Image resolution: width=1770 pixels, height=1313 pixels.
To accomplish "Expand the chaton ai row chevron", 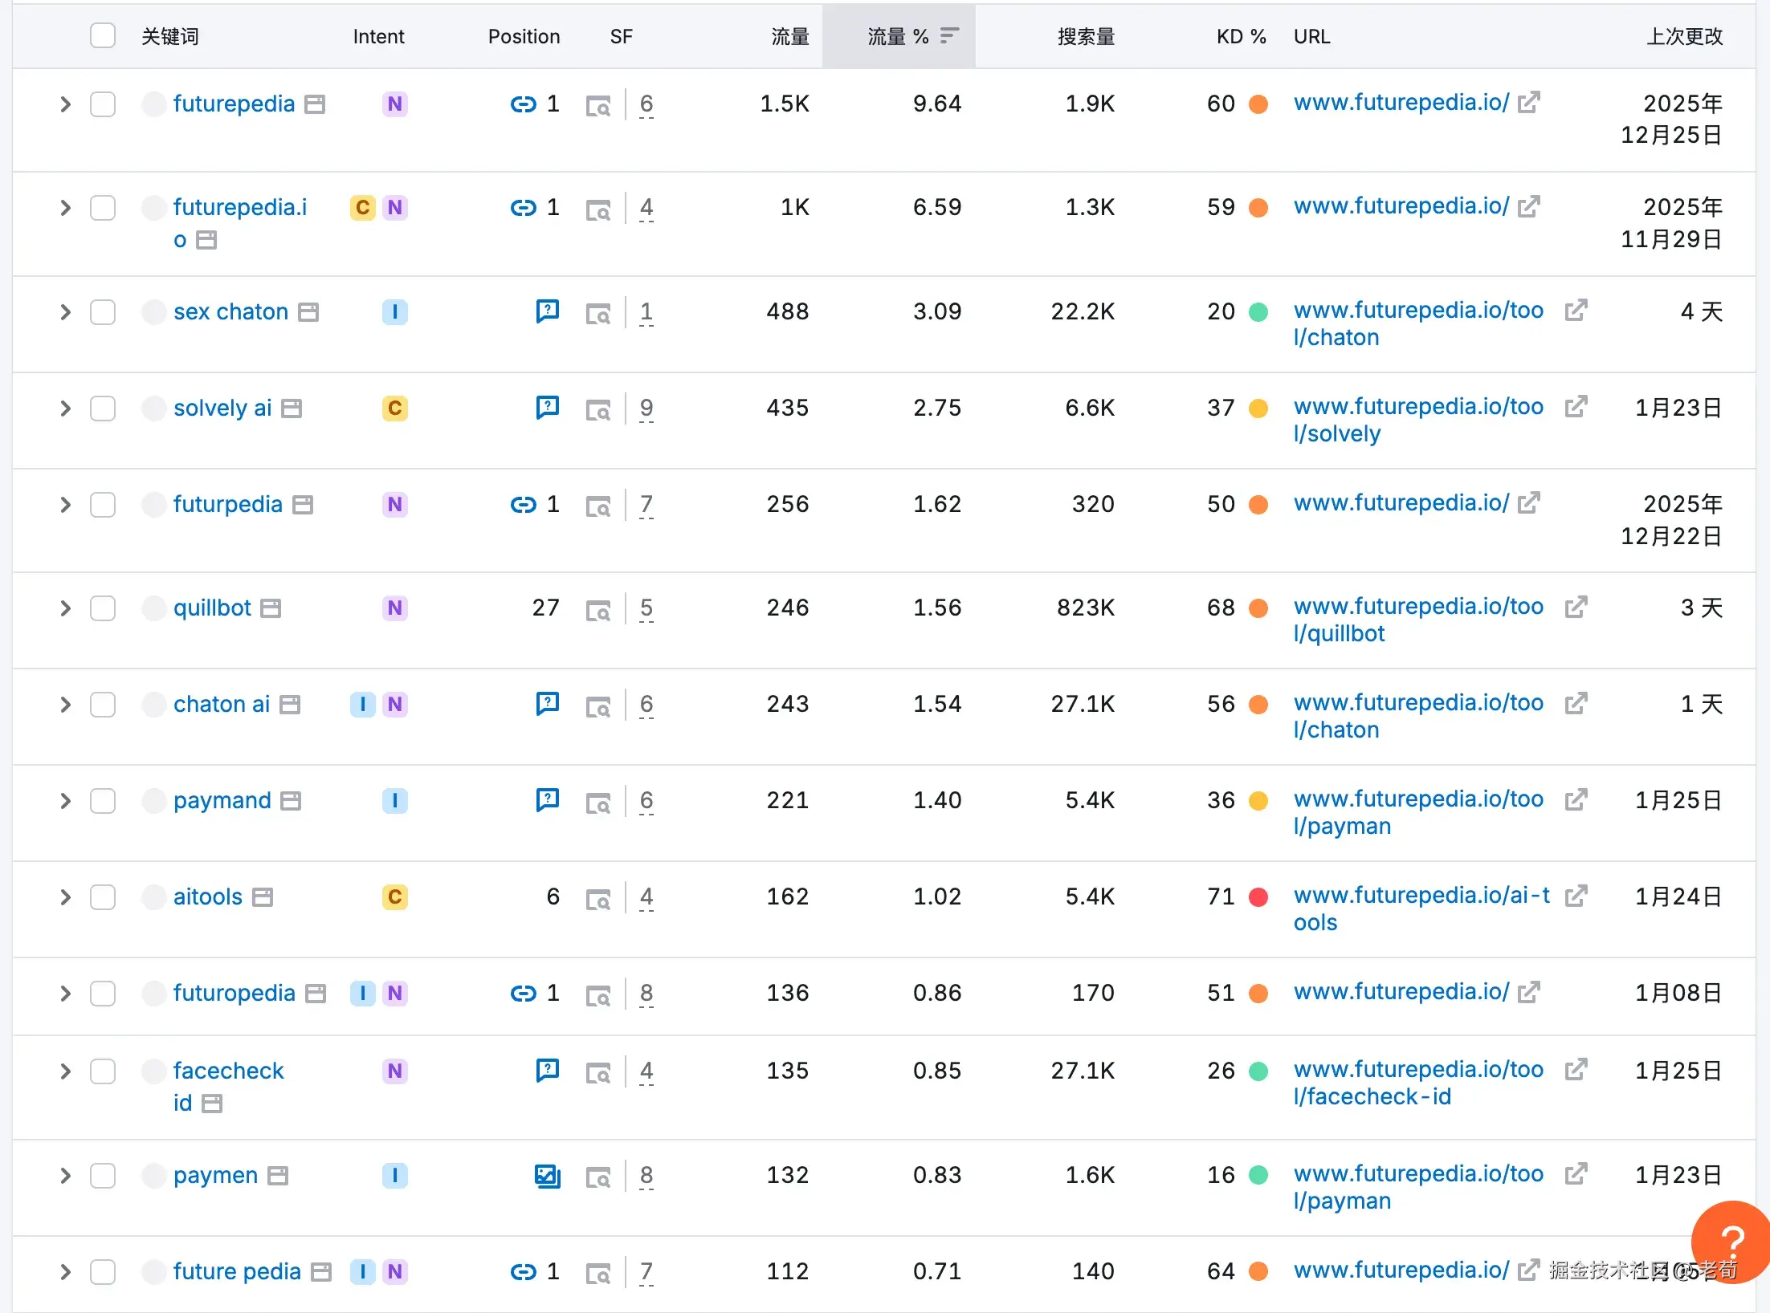I will [x=65, y=705].
